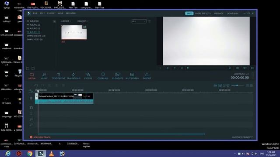The height and width of the screenshot is (157, 280).
Task: Collapse album list with arrow button
Action: pos(54,21)
